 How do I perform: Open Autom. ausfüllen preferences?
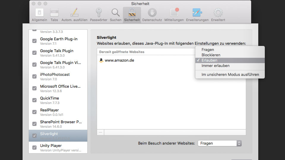click(x=74, y=15)
